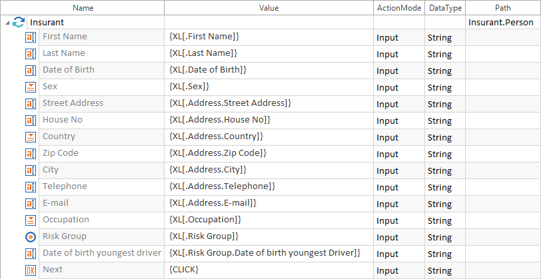Click the Next button step icon
The height and width of the screenshot is (279, 541).
pos(31,270)
